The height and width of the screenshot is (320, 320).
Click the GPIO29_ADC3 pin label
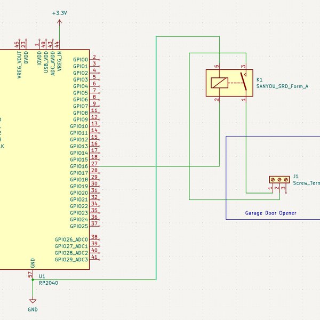click(x=71, y=260)
